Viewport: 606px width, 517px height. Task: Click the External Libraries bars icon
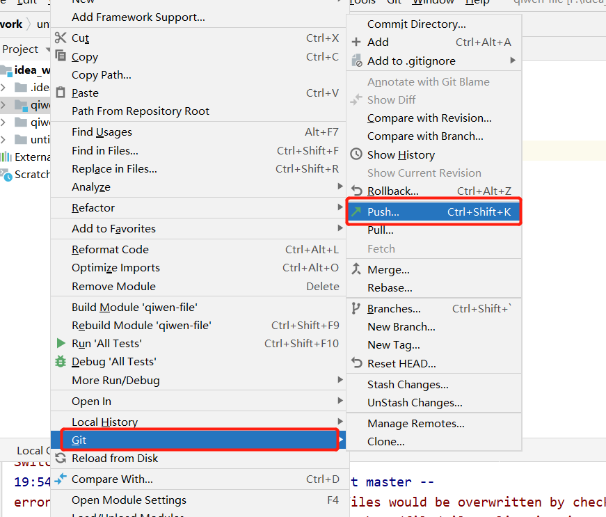click(x=6, y=157)
